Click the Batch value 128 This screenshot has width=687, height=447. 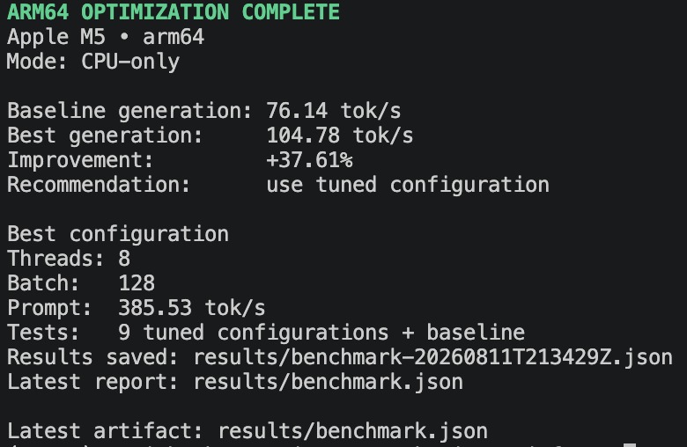pyautogui.click(x=137, y=283)
